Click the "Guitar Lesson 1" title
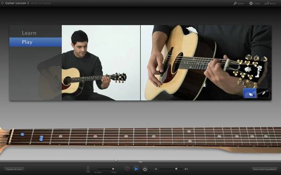The image size is (281, 175). (x=17, y=3)
